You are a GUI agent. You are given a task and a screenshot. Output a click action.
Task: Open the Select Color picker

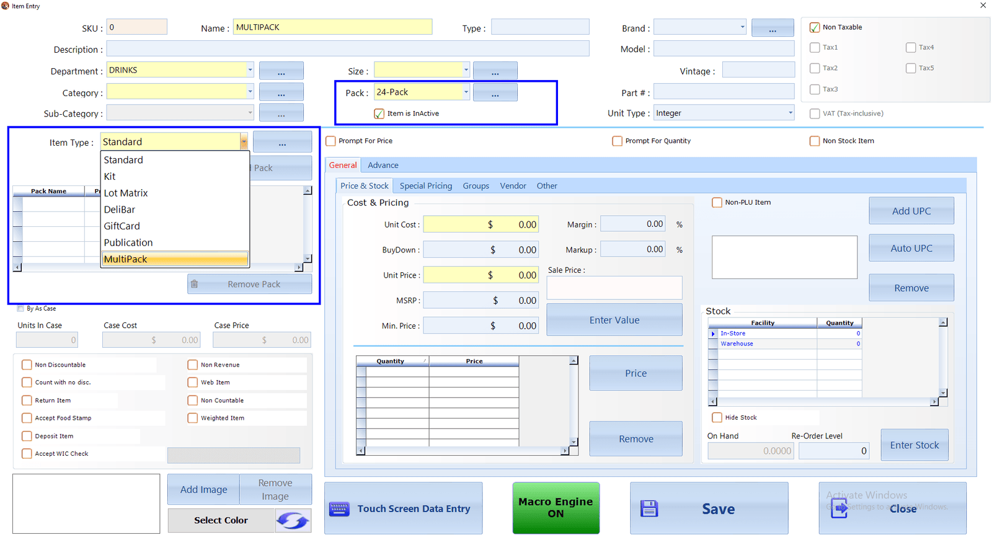(x=221, y=520)
